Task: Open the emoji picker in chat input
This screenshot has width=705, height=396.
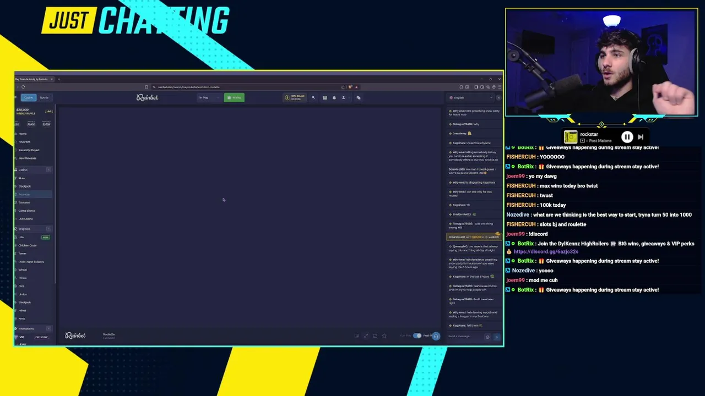Action: click(x=487, y=337)
